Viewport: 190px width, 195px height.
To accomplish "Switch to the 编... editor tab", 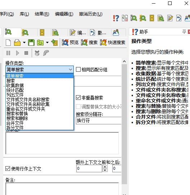I will (78, 32).
